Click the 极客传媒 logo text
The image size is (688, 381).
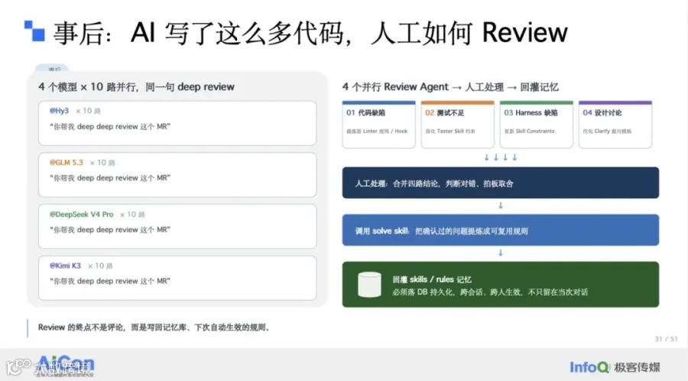[637, 367]
